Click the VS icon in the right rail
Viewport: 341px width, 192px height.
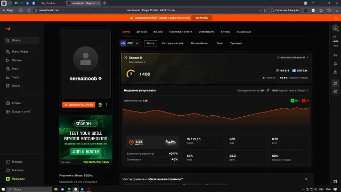pos(335,55)
